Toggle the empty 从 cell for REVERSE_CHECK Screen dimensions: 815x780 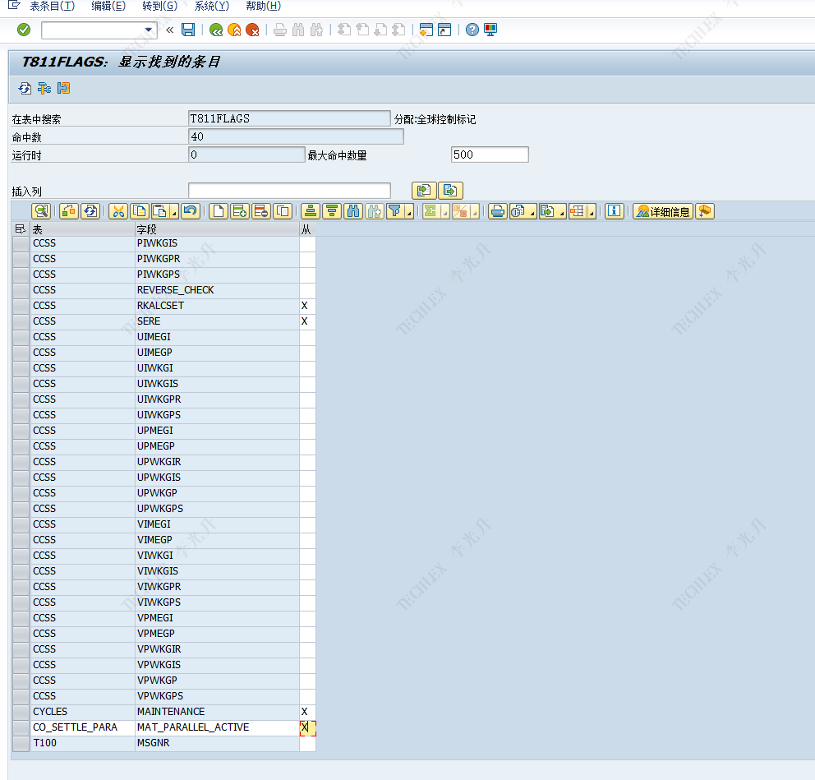click(307, 290)
